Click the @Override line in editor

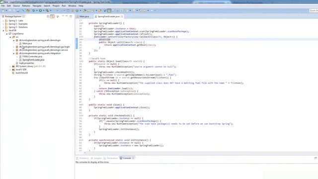coord(104,39)
